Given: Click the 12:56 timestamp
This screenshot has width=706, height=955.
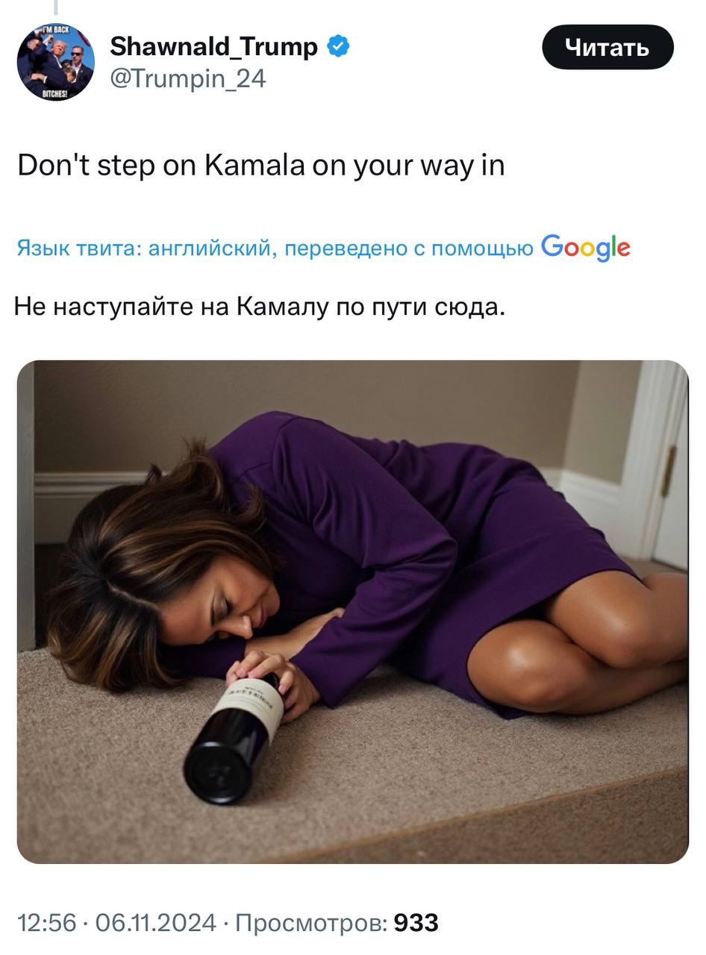Looking at the screenshot, I should pyautogui.click(x=46, y=923).
